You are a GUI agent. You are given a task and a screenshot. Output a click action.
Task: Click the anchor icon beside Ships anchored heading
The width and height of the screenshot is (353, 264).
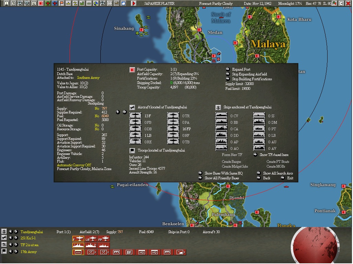coord(218,108)
